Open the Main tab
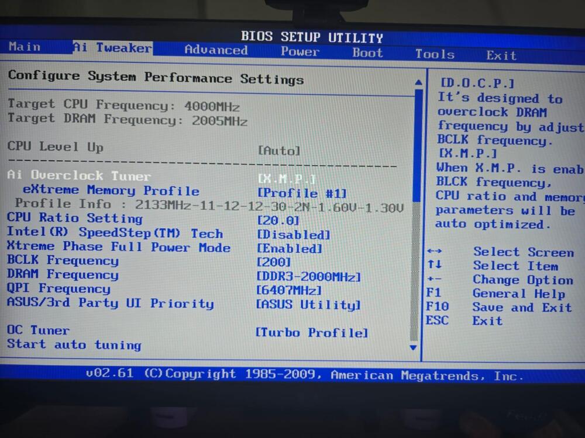 click(x=25, y=47)
